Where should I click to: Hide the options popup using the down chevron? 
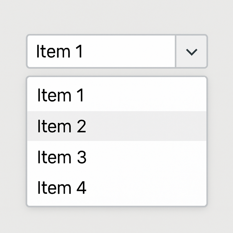(192, 52)
